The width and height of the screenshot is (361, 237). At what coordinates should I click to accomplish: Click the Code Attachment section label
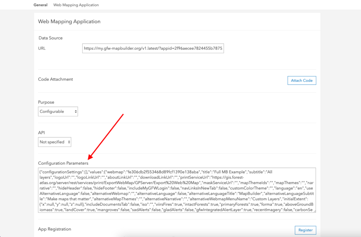(55, 79)
